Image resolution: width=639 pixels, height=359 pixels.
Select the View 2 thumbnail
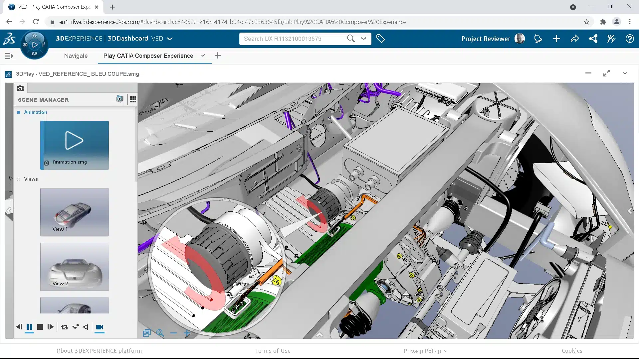74,267
